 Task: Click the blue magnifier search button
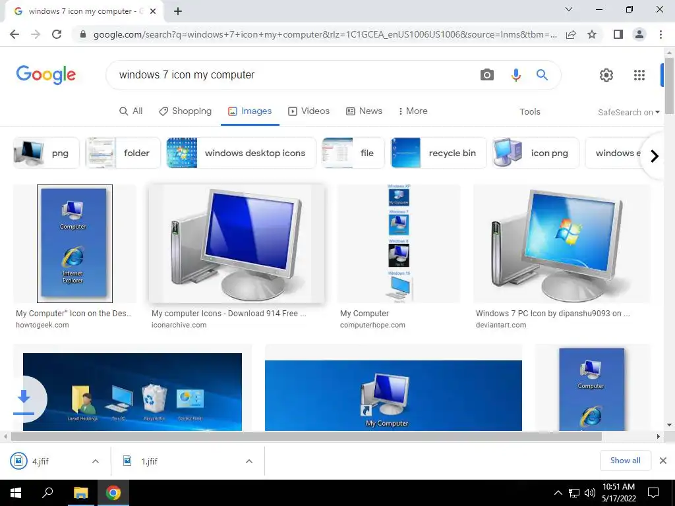point(542,75)
